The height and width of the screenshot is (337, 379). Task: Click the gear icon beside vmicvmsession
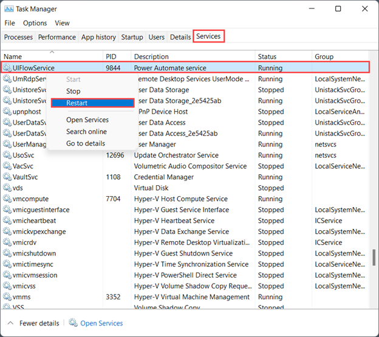tap(7, 275)
